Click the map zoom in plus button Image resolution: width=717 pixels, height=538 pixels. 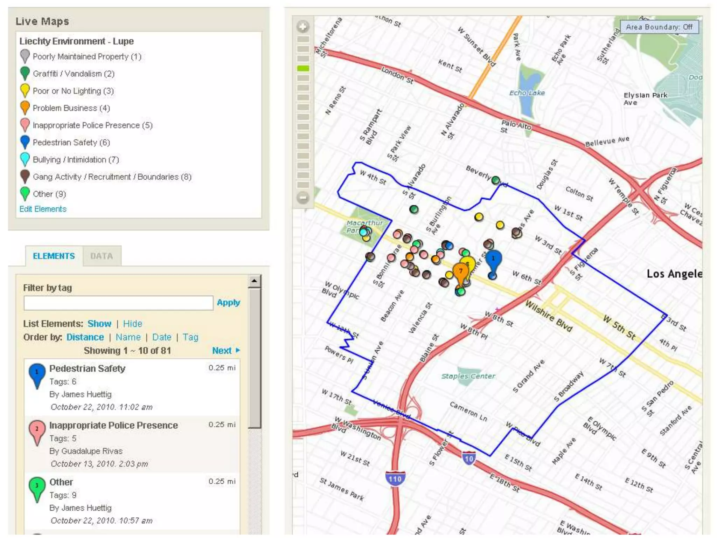[303, 27]
